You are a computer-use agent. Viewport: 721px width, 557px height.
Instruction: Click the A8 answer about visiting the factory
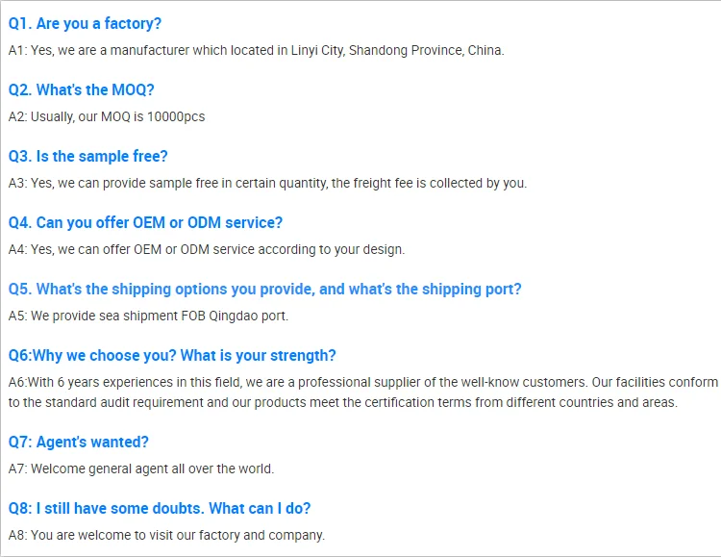166,535
